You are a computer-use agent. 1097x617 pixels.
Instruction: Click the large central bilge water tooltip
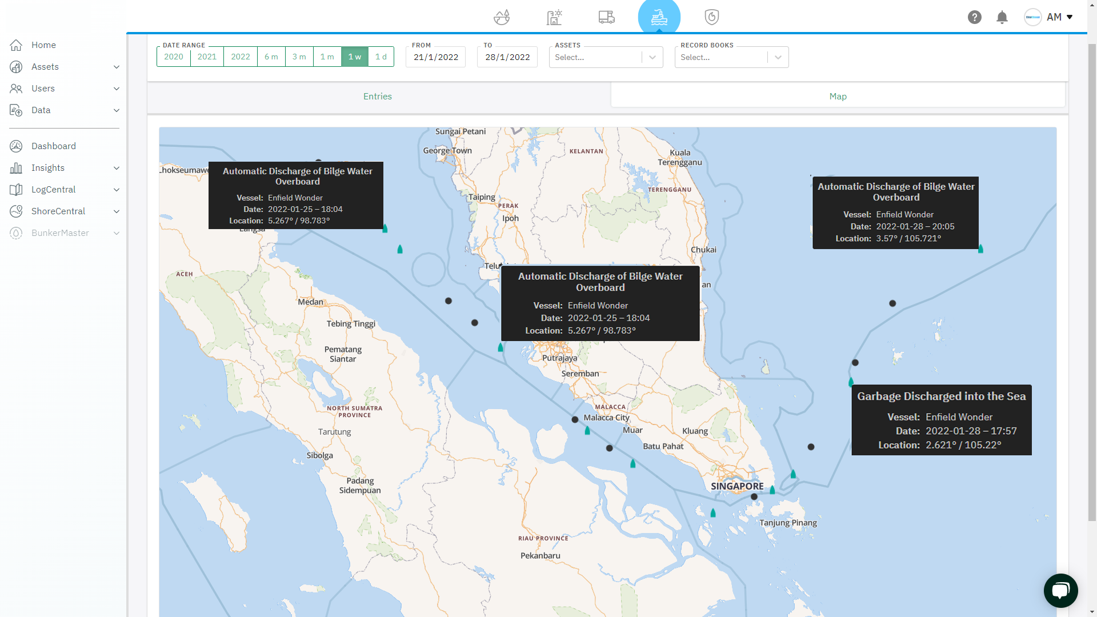600,303
